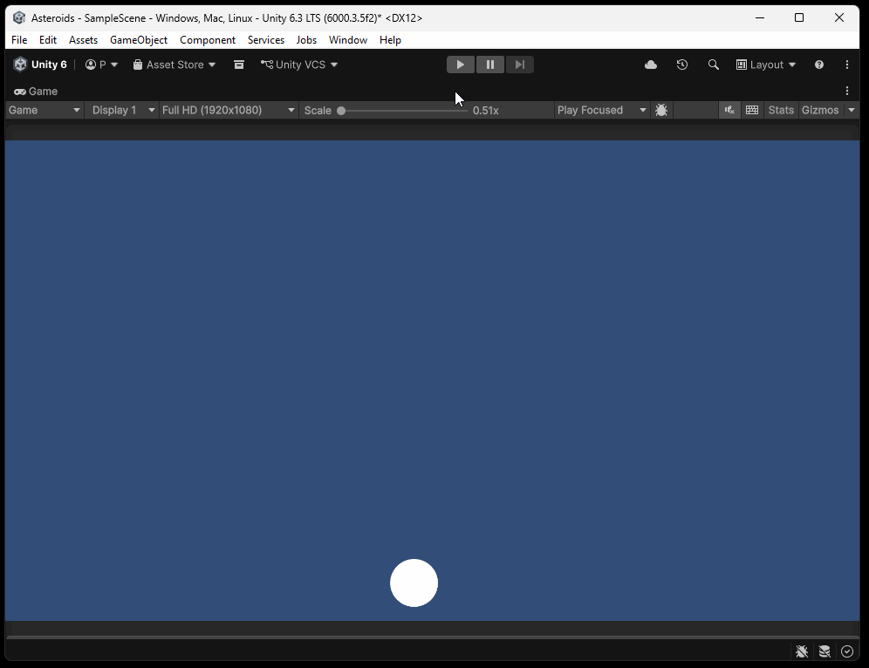The height and width of the screenshot is (668, 869).
Task: Click the cache server status icon
Action: coord(825,651)
